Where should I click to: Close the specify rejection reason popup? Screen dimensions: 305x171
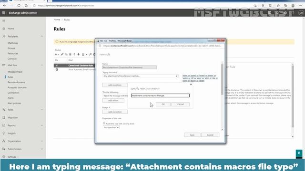point(191,85)
